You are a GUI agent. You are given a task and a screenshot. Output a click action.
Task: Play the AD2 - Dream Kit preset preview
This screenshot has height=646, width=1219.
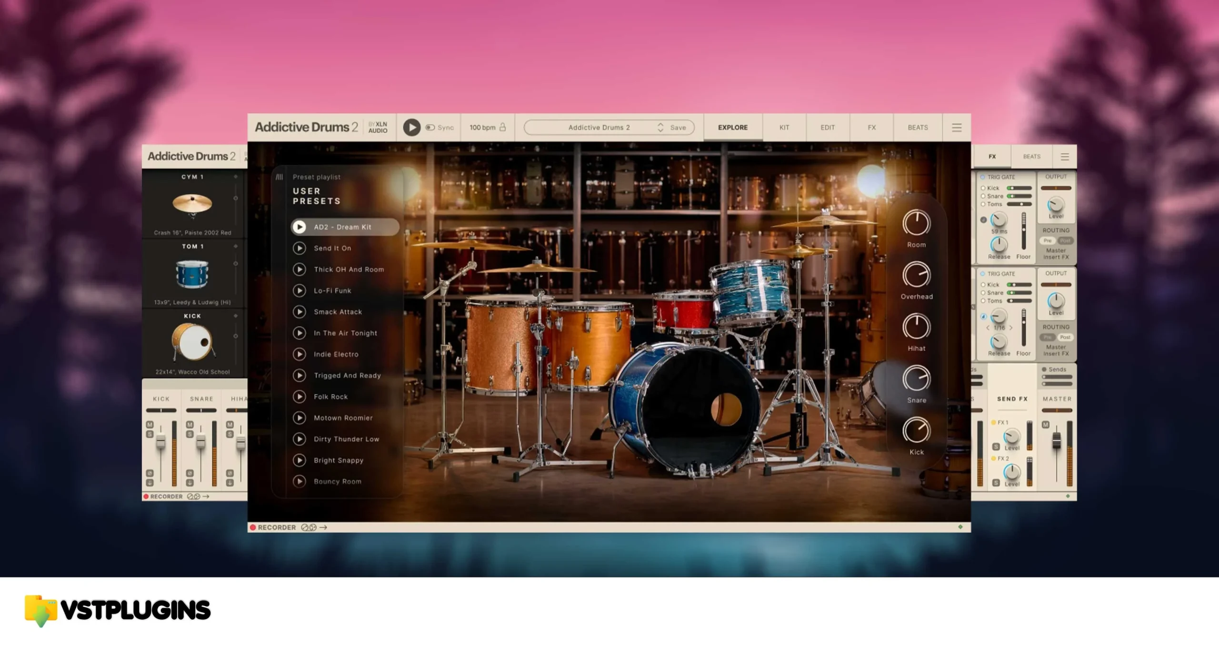pyautogui.click(x=299, y=227)
